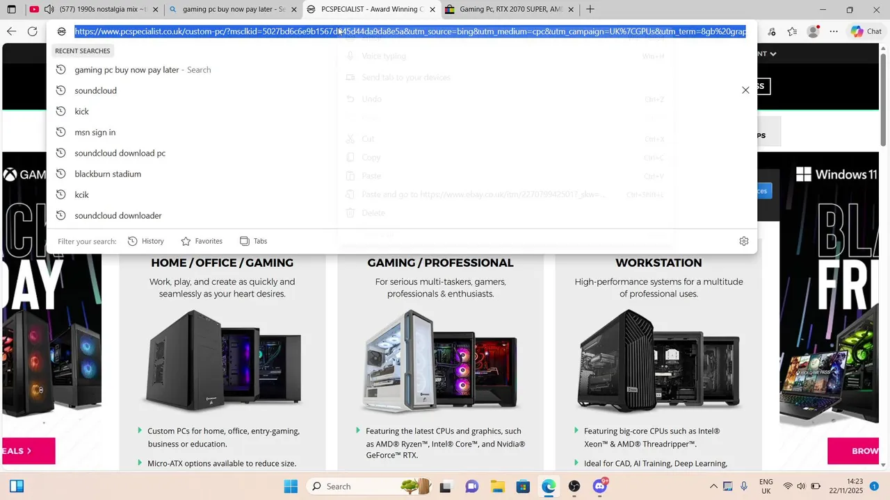This screenshot has height=500, width=890.
Task: Click the Home Office Gaming PC image
Action: point(222,361)
